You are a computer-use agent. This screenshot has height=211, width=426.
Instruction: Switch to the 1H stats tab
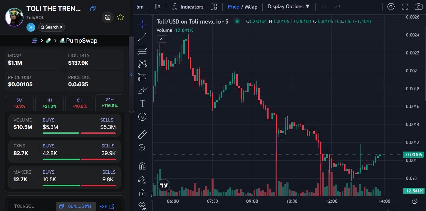pyautogui.click(x=49, y=103)
